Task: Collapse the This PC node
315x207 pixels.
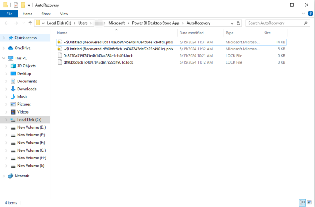Action: [x=4, y=58]
